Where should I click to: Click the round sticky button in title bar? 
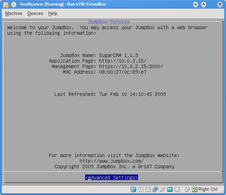(14, 5)
